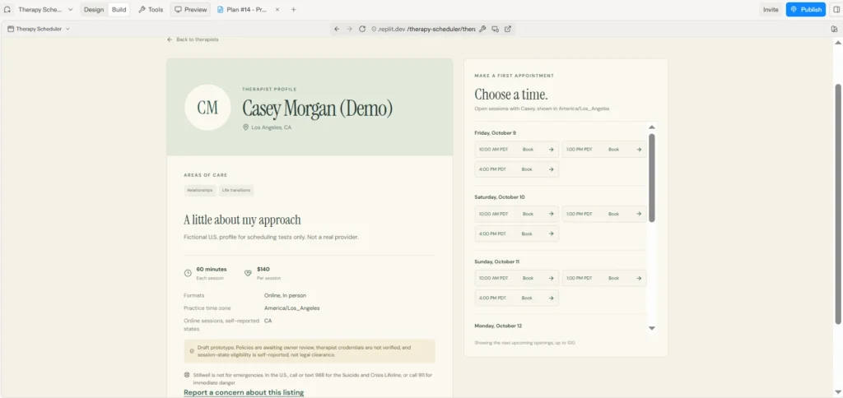Book Saturday October 10 4:00 PM slot
This screenshot has width=843, height=398.
517,234
